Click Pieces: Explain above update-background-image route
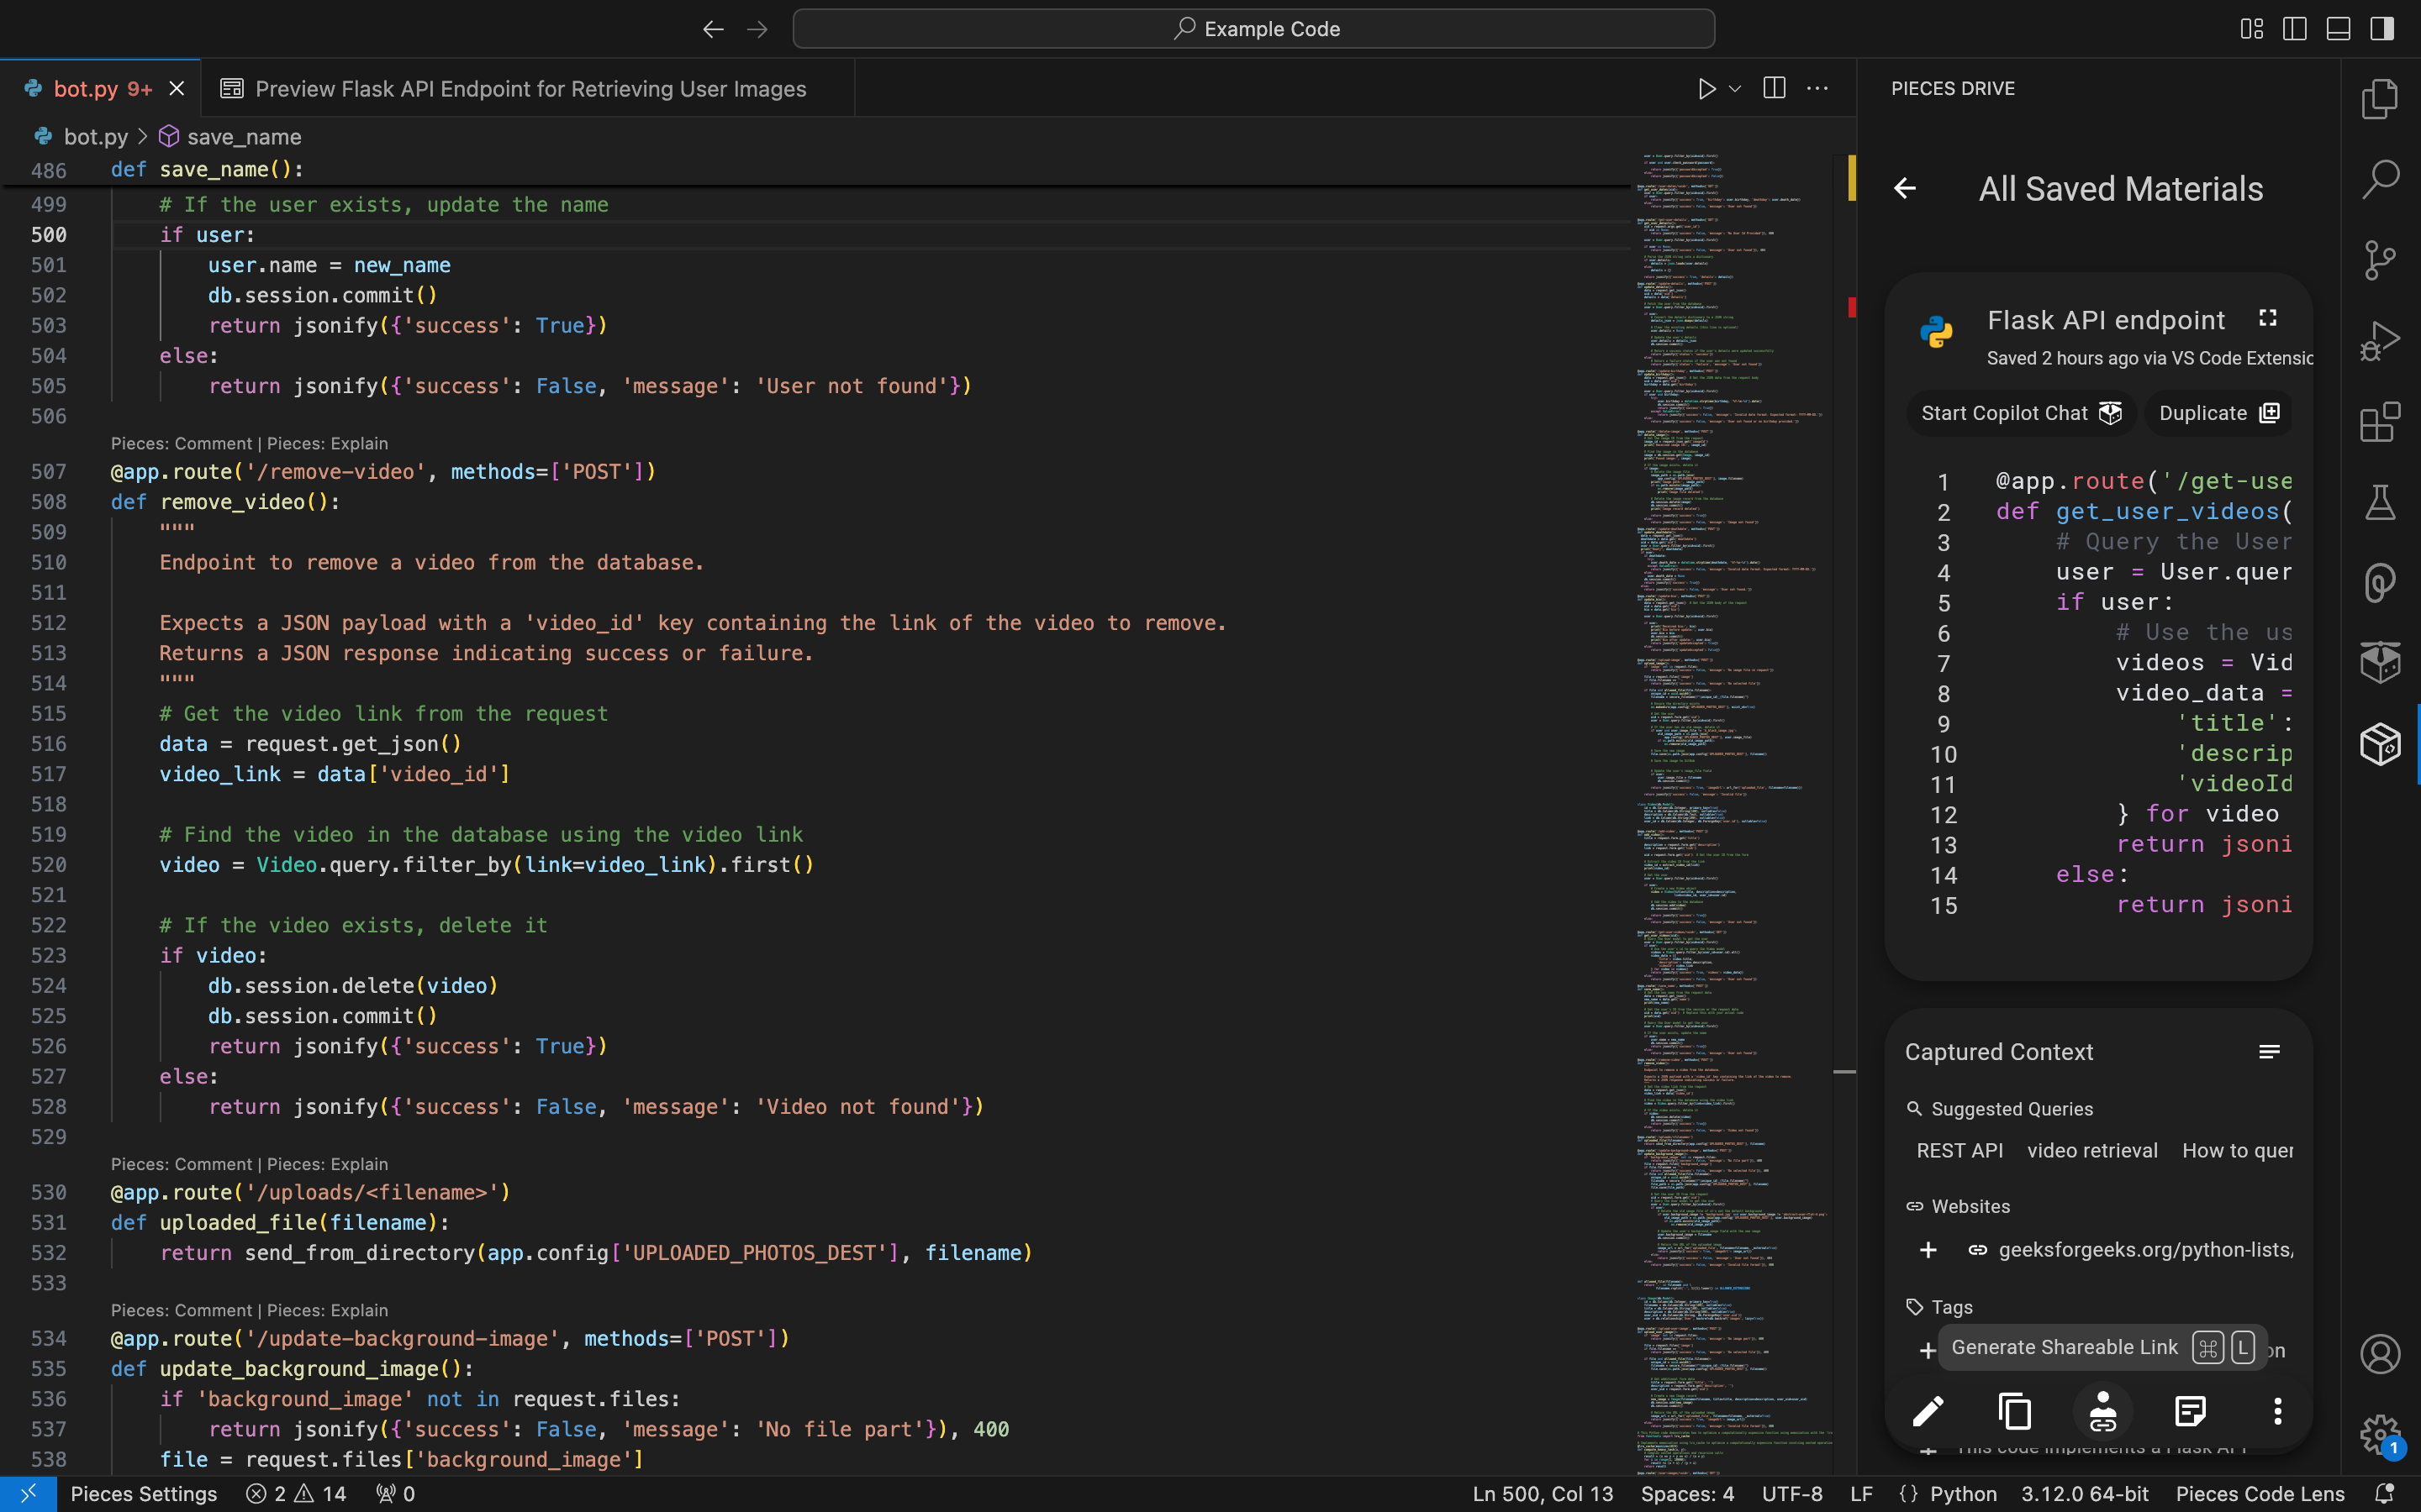This screenshot has height=1512, width=2421. pyautogui.click(x=327, y=1310)
